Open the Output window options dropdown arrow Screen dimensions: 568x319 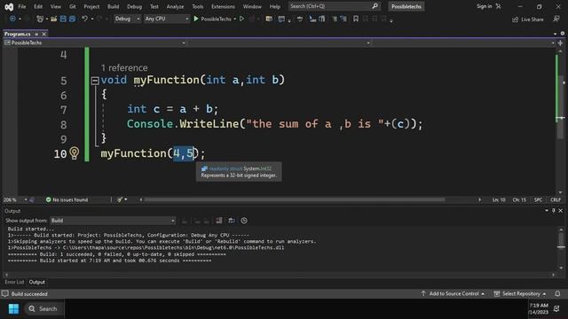coord(547,211)
